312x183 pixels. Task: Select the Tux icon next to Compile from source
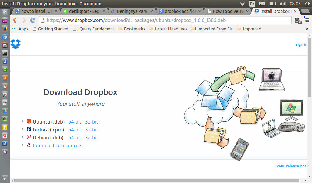click(x=29, y=145)
